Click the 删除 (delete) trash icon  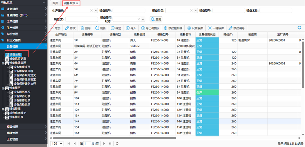click(82, 28)
